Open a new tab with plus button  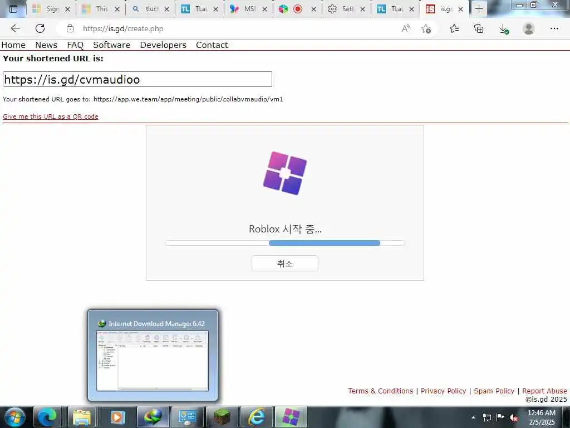tap(479, 9)
